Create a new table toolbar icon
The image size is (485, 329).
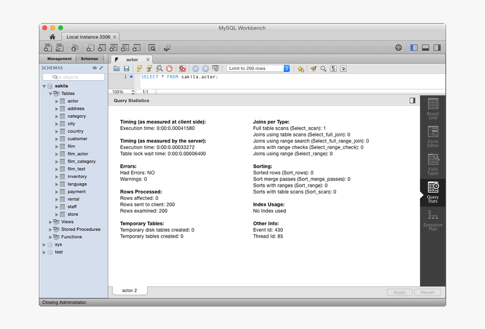pyautogui.click(x=102, y=47)
